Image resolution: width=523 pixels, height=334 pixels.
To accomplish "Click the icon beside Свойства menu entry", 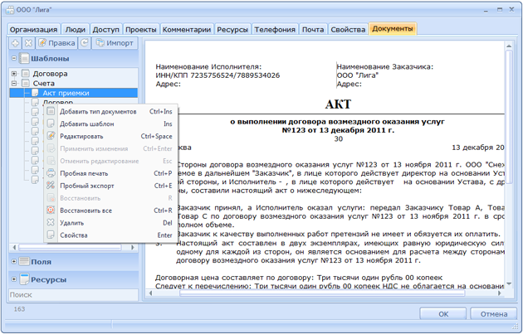I will coord(51,235).
